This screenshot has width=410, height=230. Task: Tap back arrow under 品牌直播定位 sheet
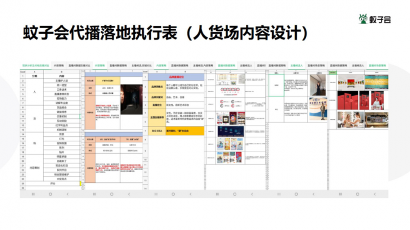[190, 194]
